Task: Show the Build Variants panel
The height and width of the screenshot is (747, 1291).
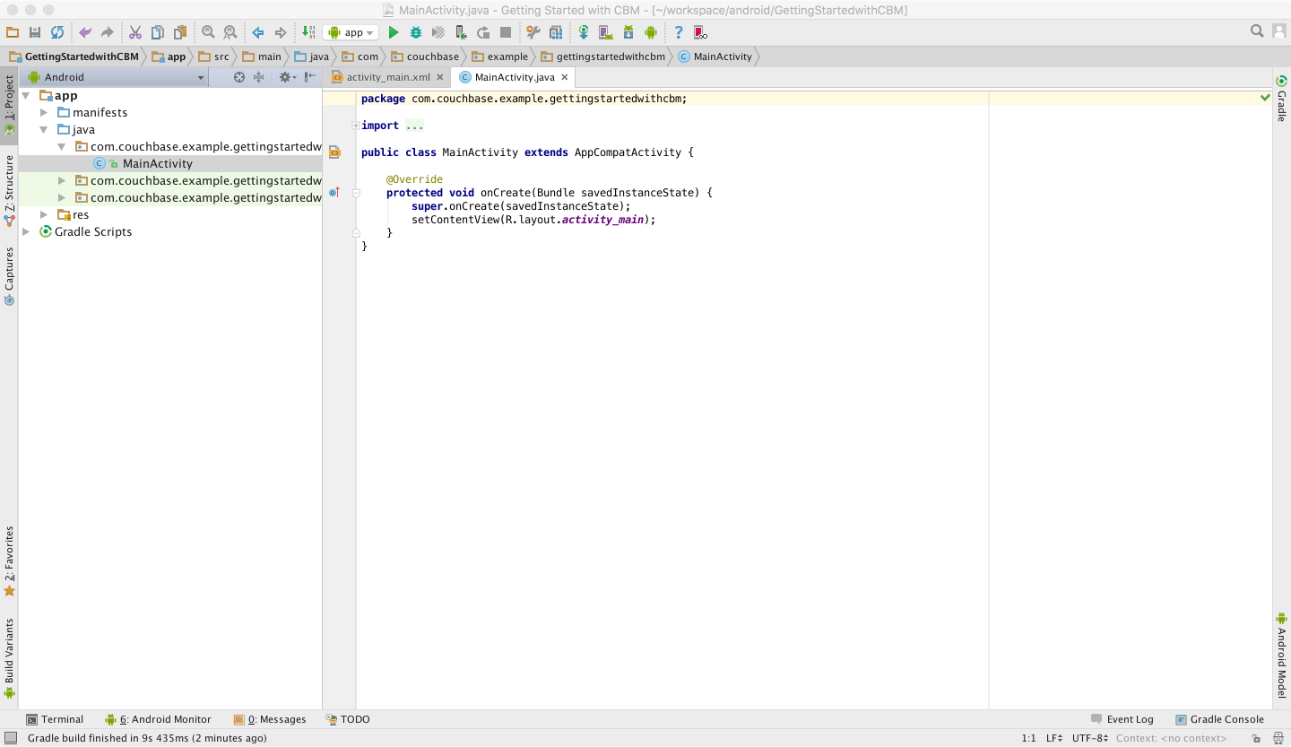Action: pyautogui.click(x=10, y=656)
